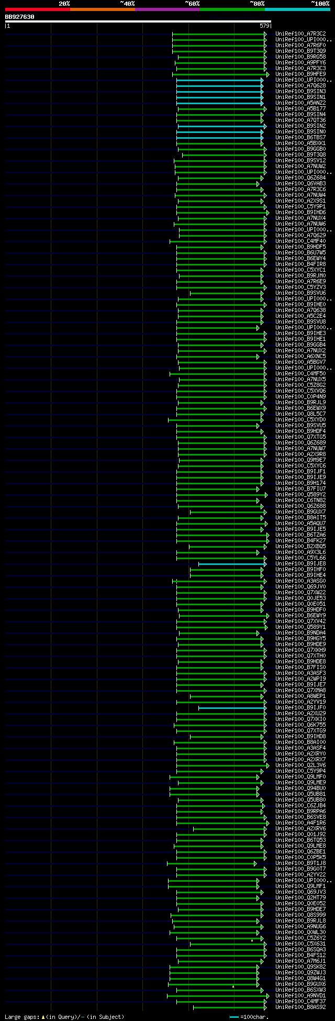Click UniRef100_Q94BU0 entry

point(300,789)
